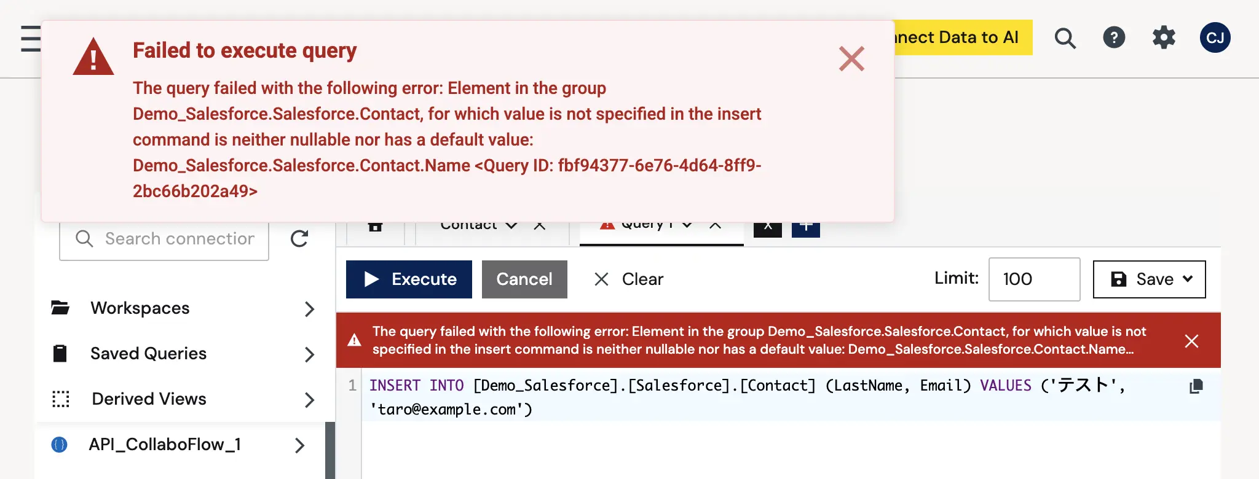1259x479 pixels.
Task: Expand the Workspaces section
Action: [x=309, y=308]
